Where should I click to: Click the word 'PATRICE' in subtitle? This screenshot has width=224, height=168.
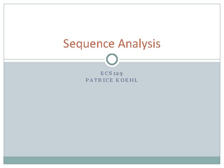pyautogui.click(x=99, y=80)
